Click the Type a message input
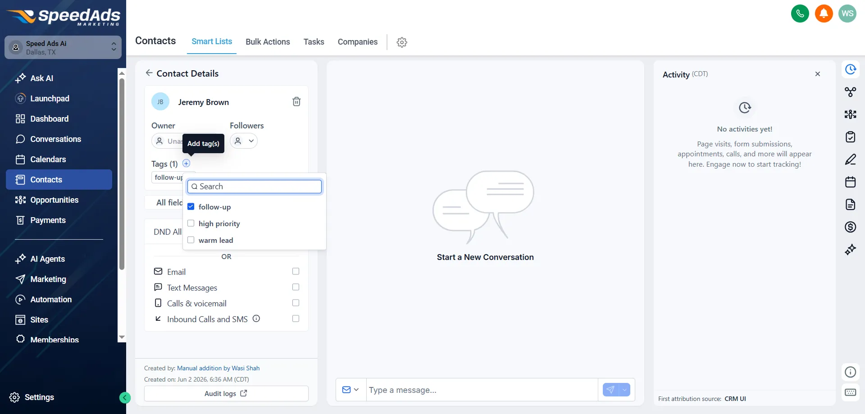The width and height of the screenshot is (865, 414). (x=482, y=390)
